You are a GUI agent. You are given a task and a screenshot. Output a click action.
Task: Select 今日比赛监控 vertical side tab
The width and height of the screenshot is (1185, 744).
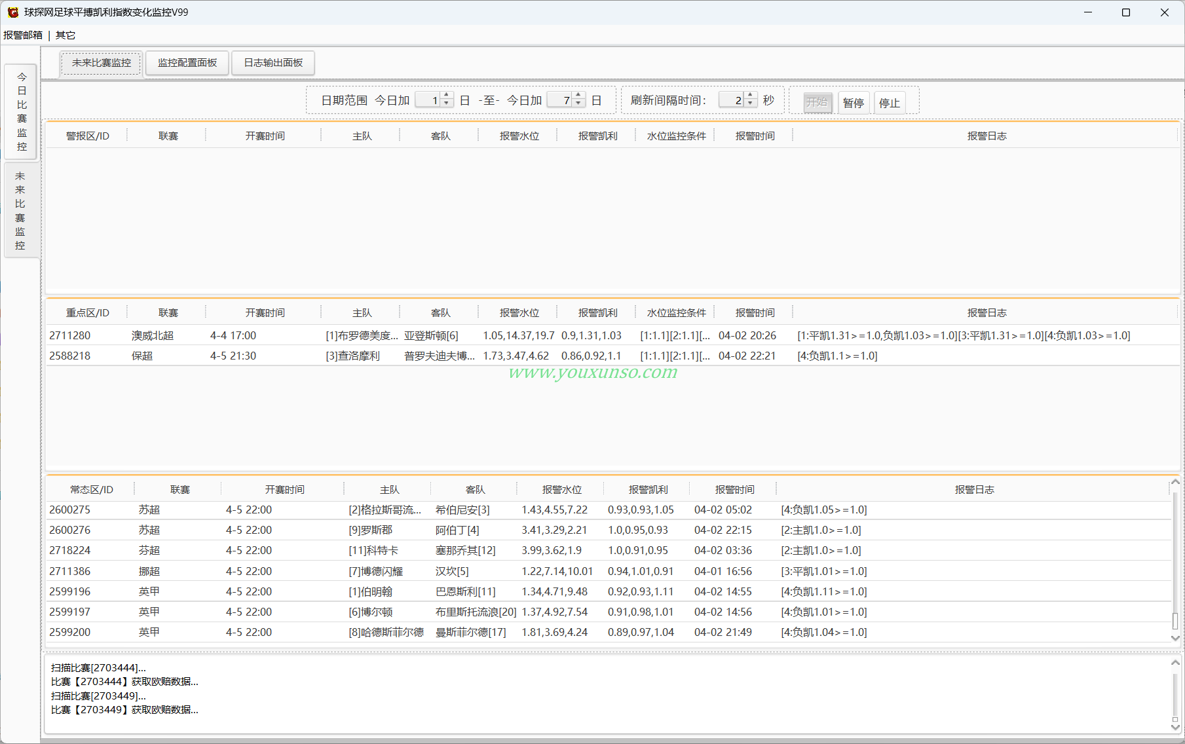point(22,112)
